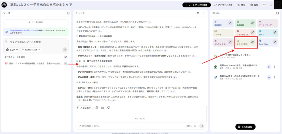Give the response a thumbs up
This screenshot has height=134, width=282.
[103, 108]
